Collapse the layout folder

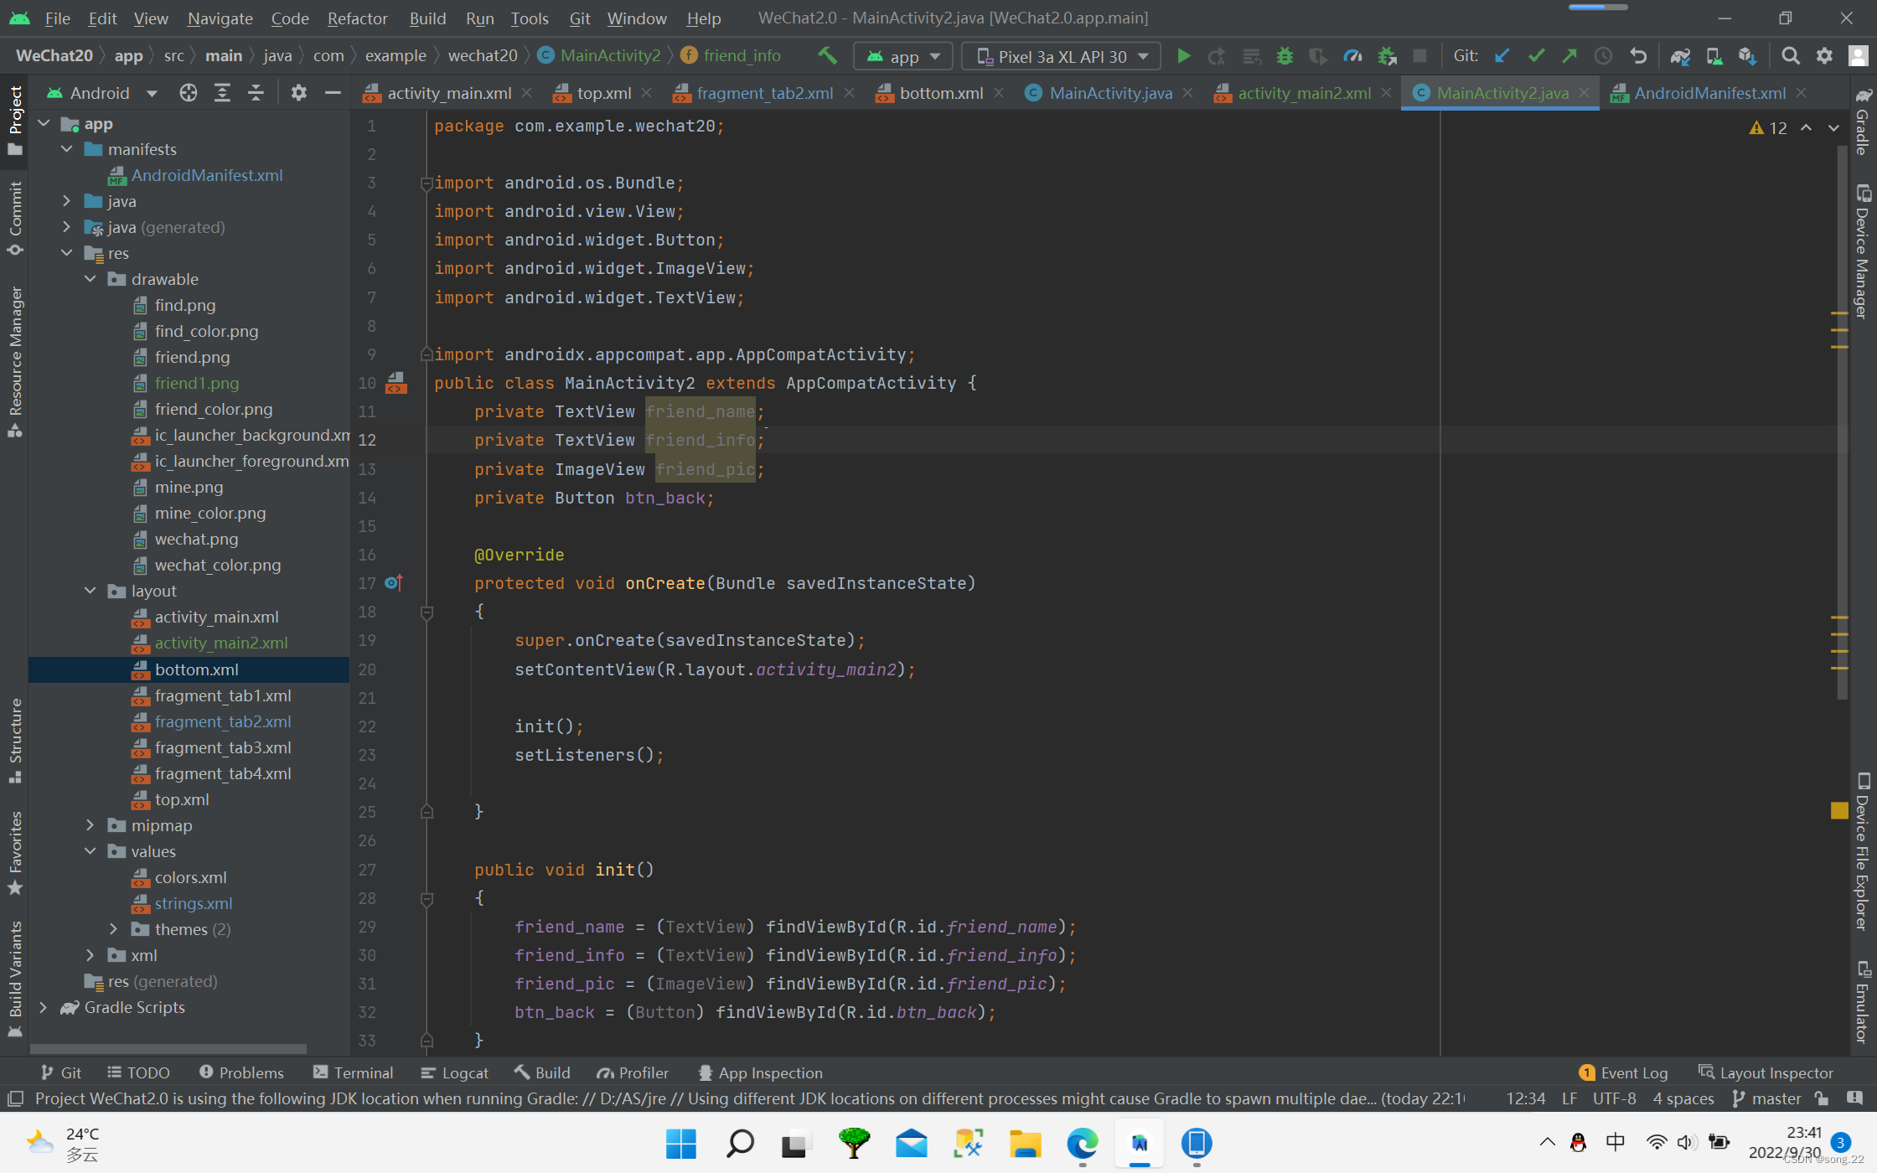click(x=90, y=591)
